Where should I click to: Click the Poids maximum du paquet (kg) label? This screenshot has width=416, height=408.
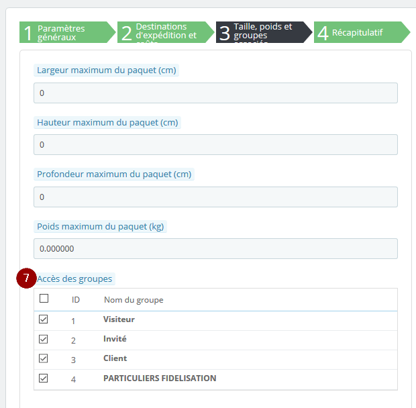click(x=100, y=227)
